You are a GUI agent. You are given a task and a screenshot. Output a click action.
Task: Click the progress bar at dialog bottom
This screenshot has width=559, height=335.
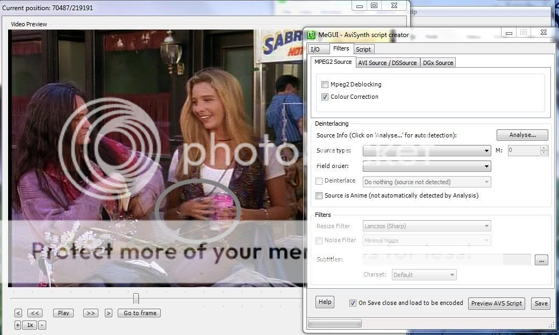334,323
